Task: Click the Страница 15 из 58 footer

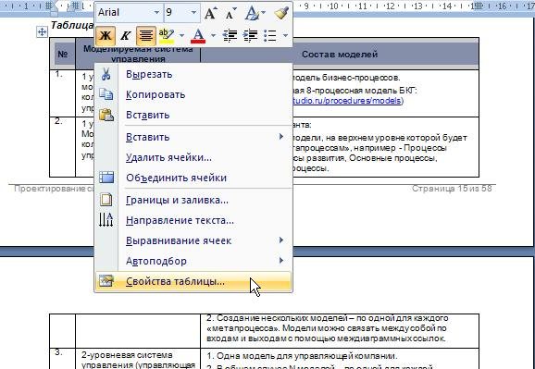Action: coord(452,189)
